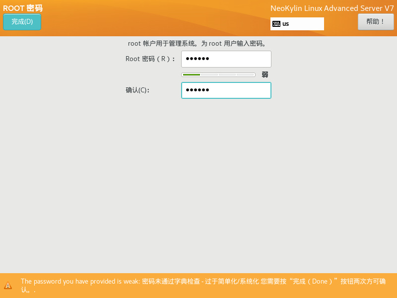Image resolution: width=397 pixels, height=298 pixels.
Task: Click NeoKylin Linux Advanced Server V7 title
Action: [x=332, y=8]
